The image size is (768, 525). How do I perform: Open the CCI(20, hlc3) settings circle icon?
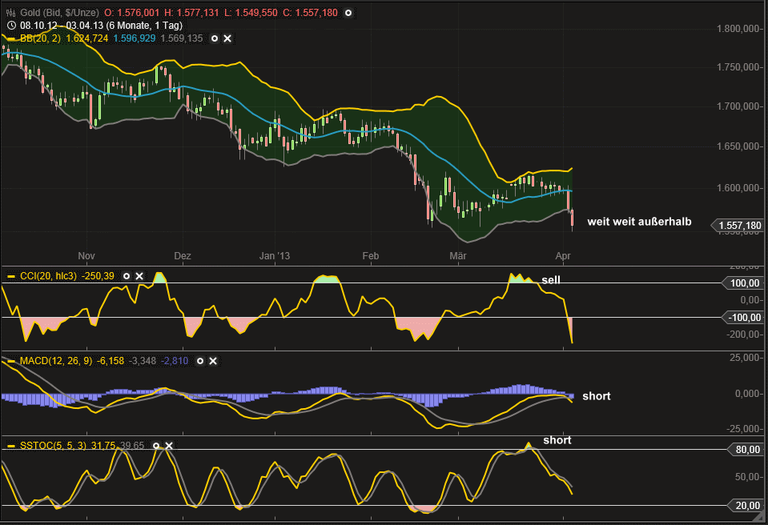(x=127, y=276)
